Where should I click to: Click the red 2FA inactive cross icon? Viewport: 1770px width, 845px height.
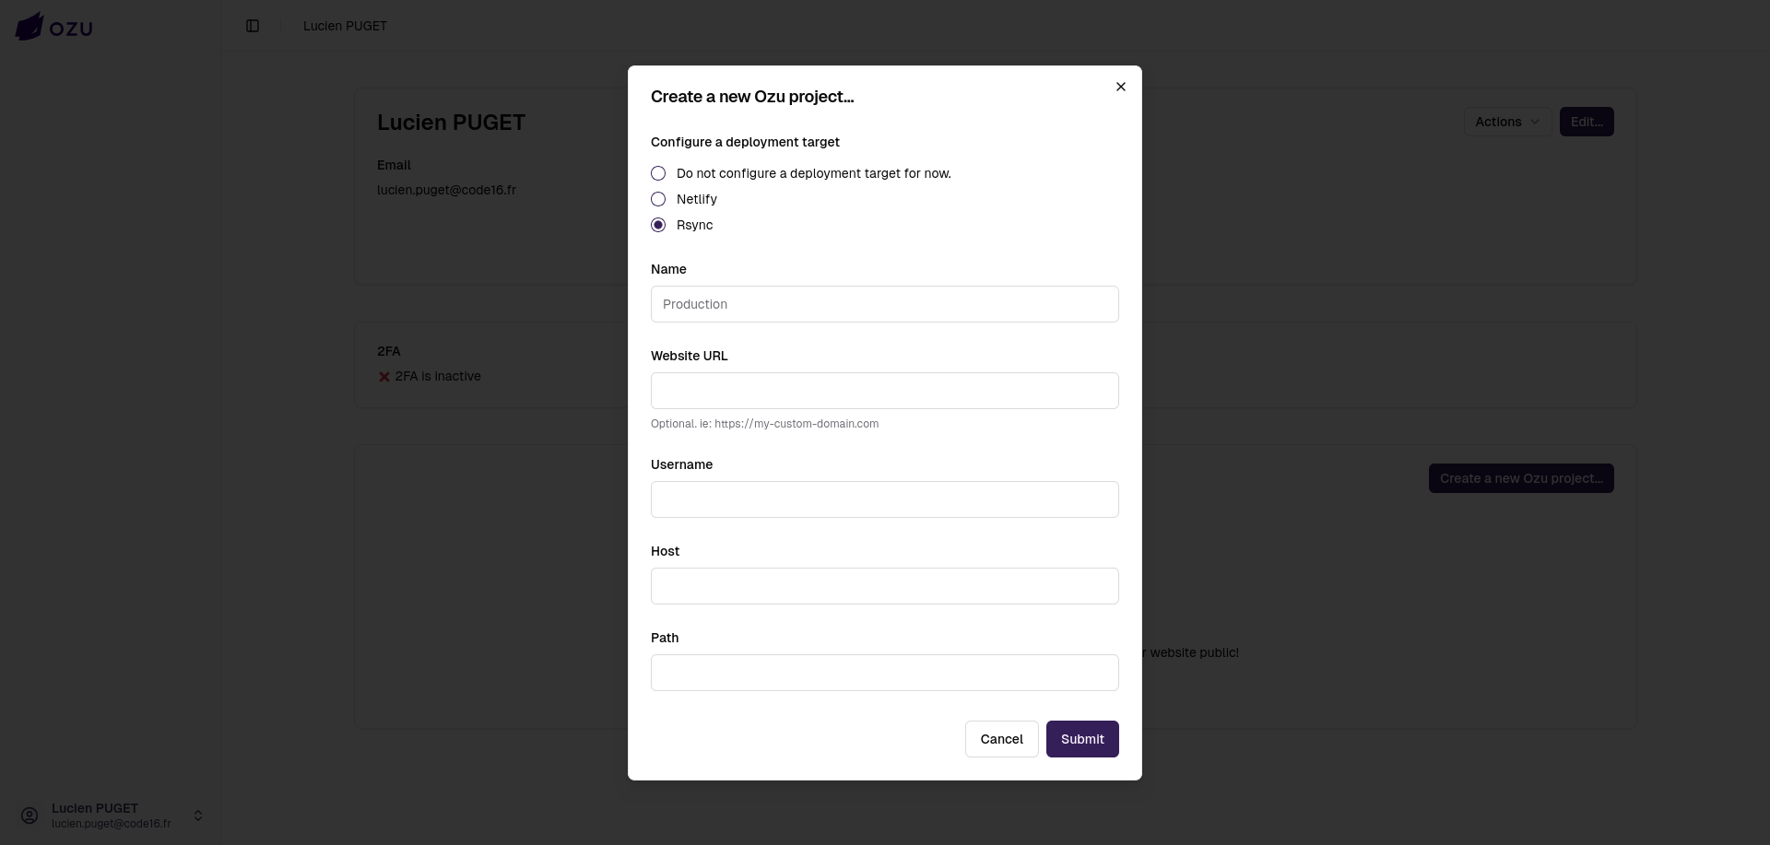coord(384,377)
